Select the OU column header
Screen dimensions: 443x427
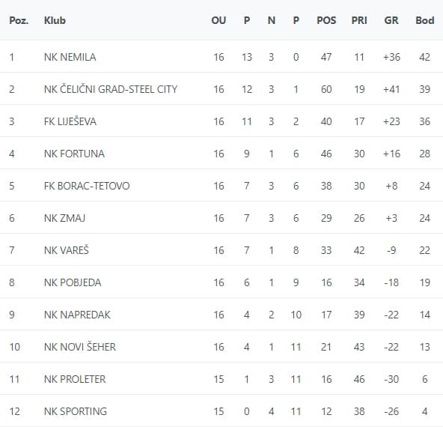coord(219,20)
